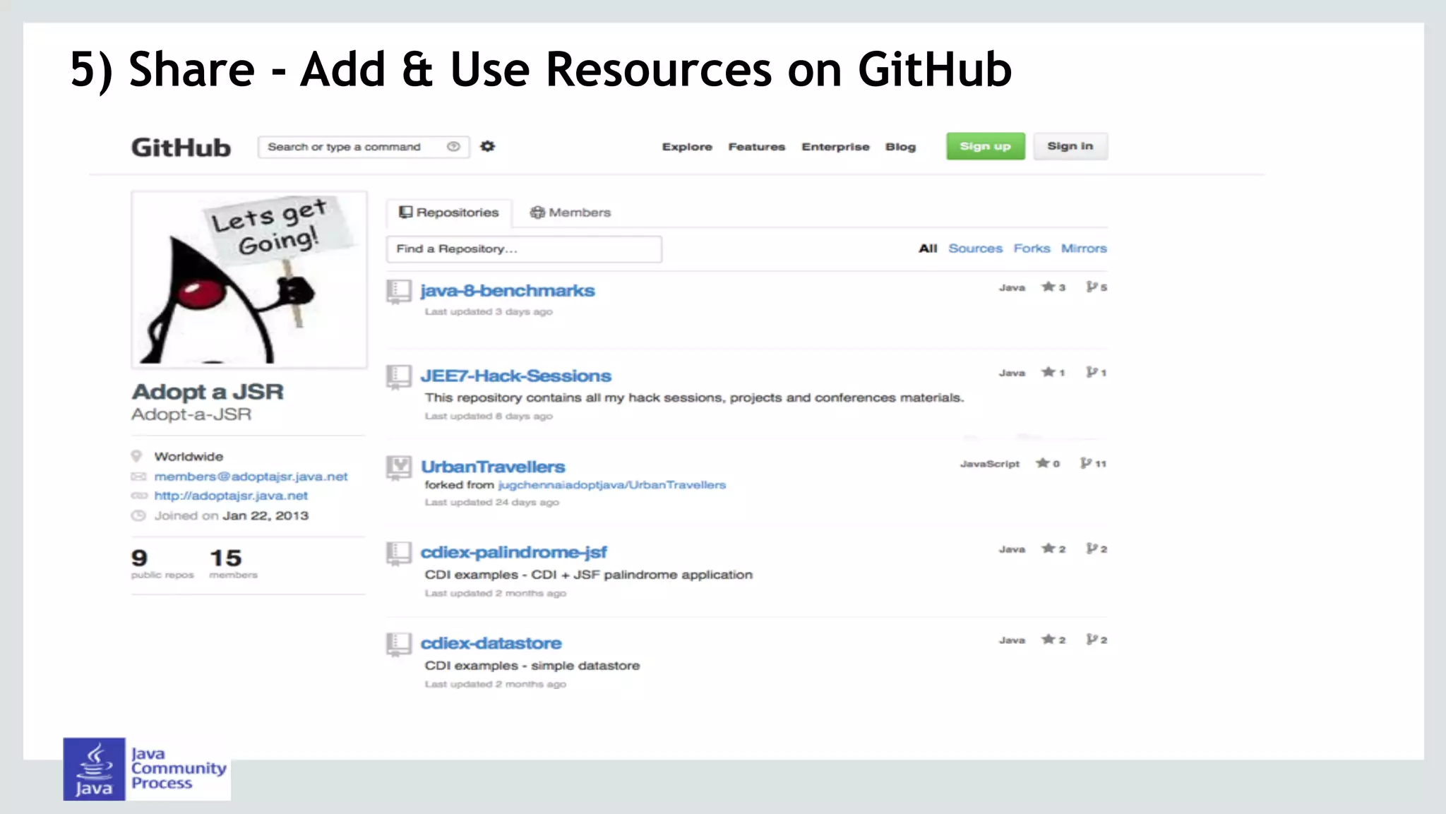Viewport: 1446px width, 814px height.
Task: Open Features in the top navigation
Action: (757, 147)
